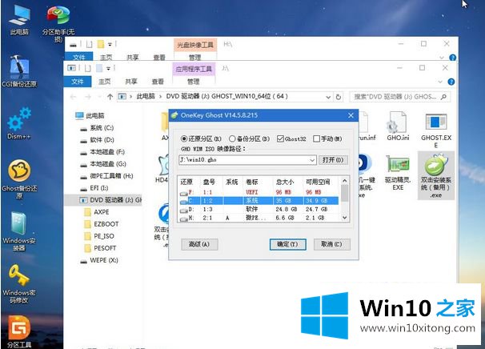Launch Dism++ desktop icon
Image resolution: width=485 pixels, height=349 pixels.
[19, 123]
